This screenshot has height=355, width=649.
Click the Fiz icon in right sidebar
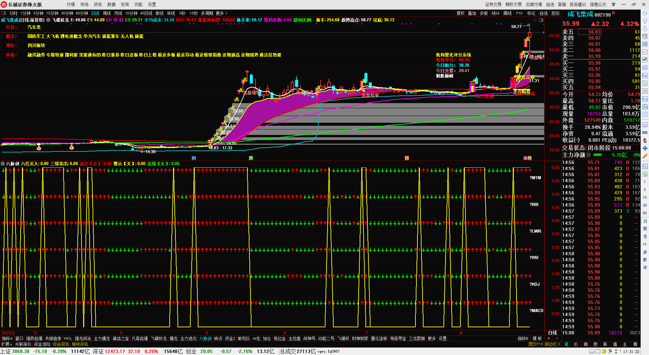(x=645, y=99)
